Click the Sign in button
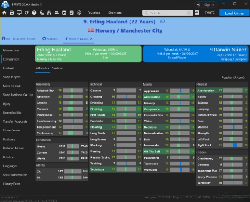 [x=206, y=5]
